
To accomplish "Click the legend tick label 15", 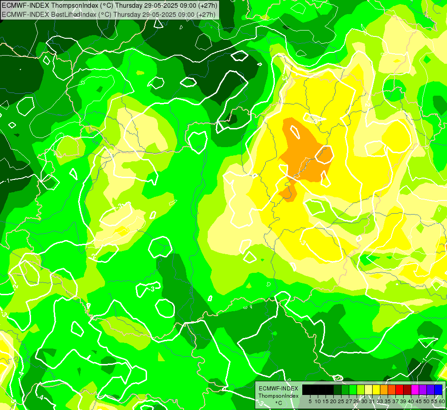I will click(x=326, y=401).
